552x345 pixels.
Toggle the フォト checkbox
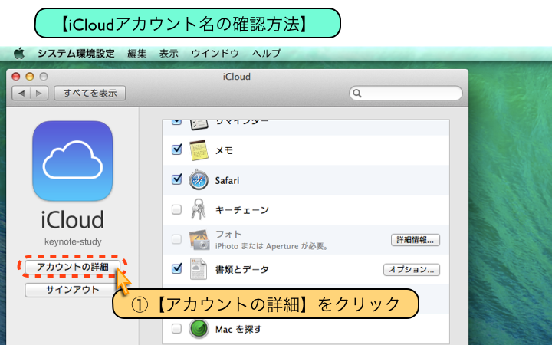pos(176,239)
